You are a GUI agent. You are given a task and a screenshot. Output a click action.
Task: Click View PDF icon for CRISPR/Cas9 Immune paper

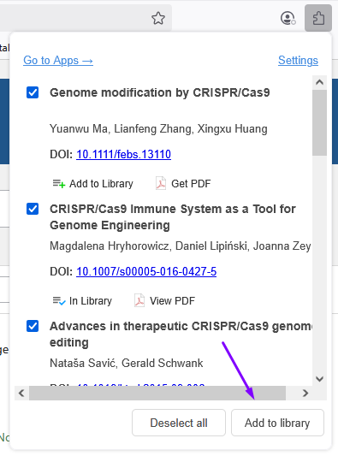139,300
